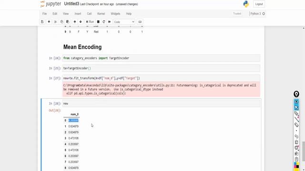Image resolution: width=305 pixels, height=171 pixels.
Task: Open the File menu
Action: pos(44,14)
